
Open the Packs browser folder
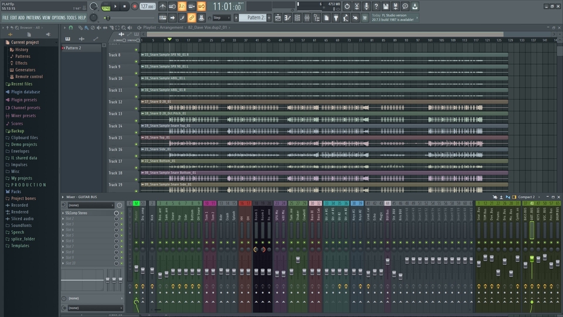[x=16, y=192]
